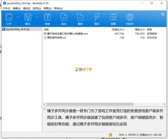
Task: Click the archive comment text area
Action: click(105, 118)
